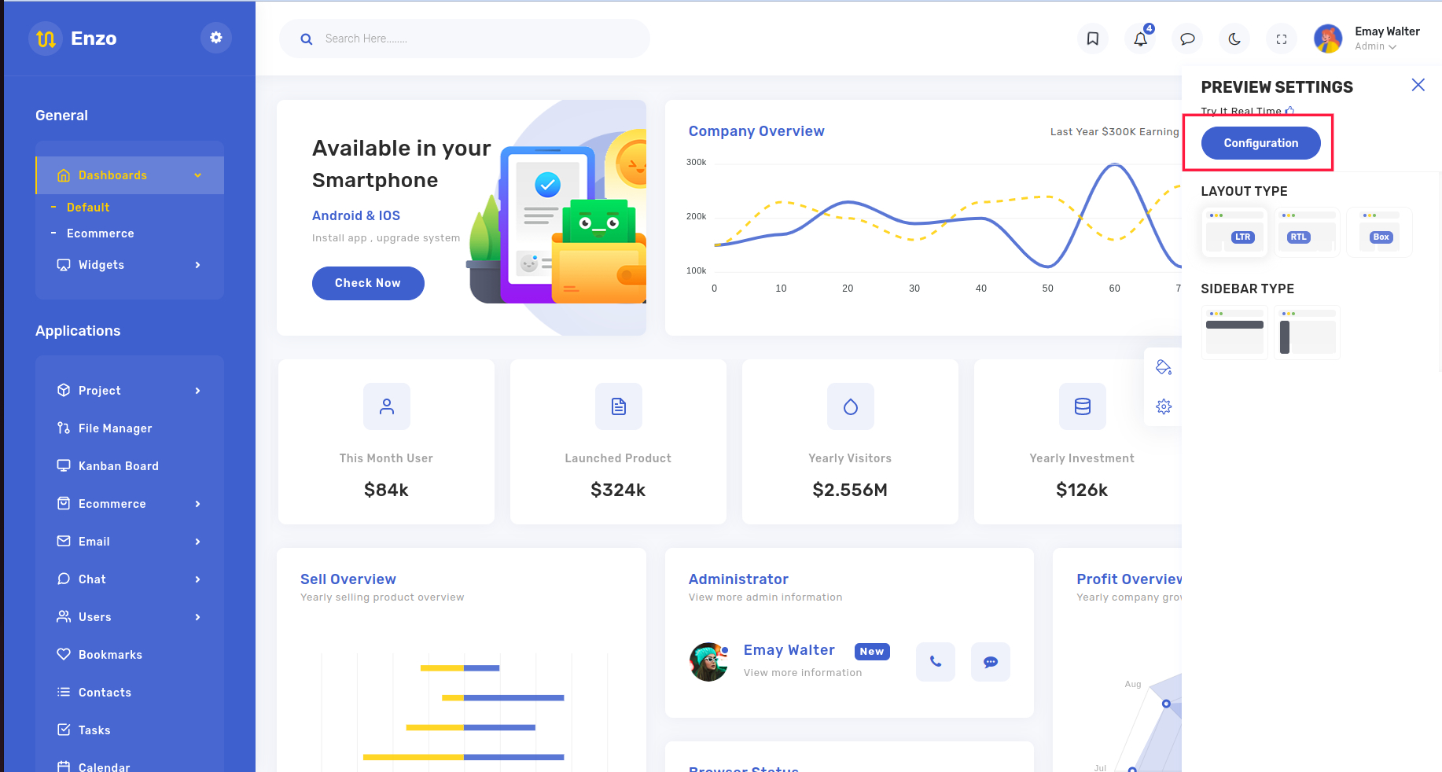
Task: Select the Box layout type
Action: tap(1379, 233)
